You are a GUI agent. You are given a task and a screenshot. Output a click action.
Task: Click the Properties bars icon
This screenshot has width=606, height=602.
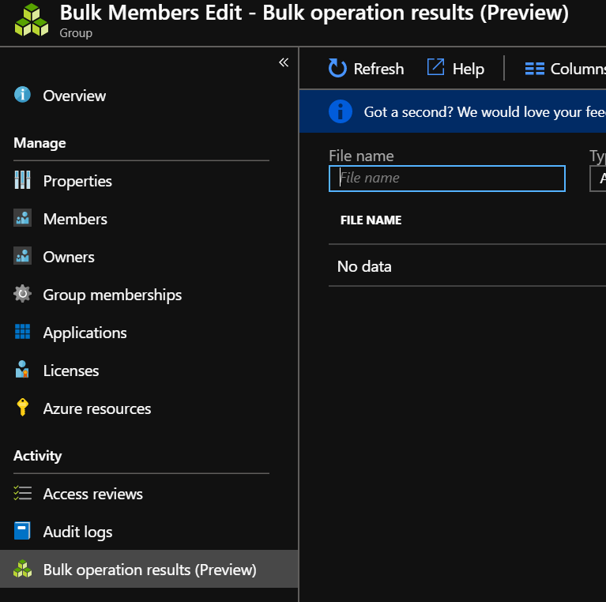(x=22, y=180)
